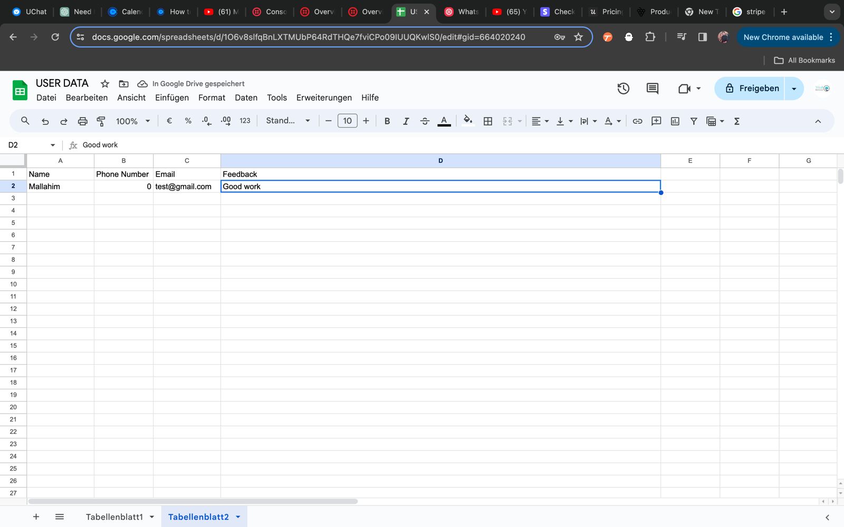Open the Borders tool icon

(x=488, y=121)
